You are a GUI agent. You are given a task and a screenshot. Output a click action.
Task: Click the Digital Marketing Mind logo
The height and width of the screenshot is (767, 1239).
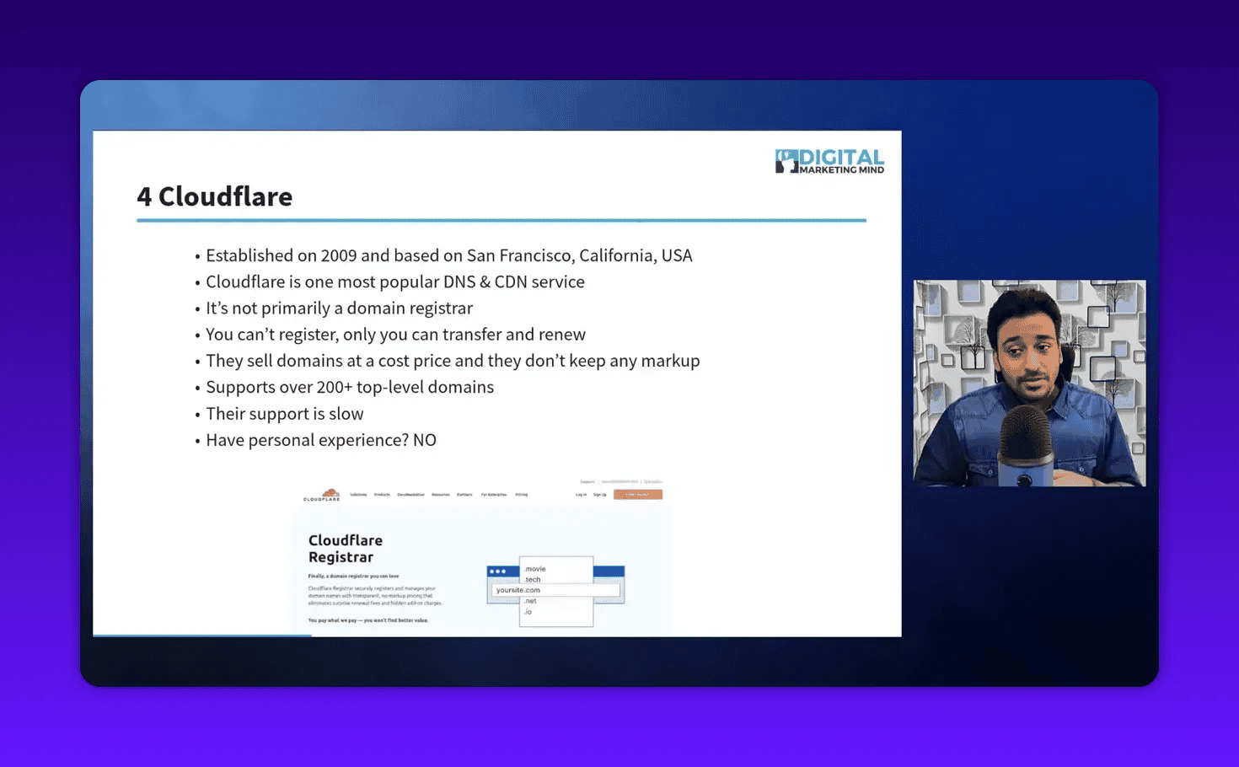pyautogui.click(x=829, y=161)
